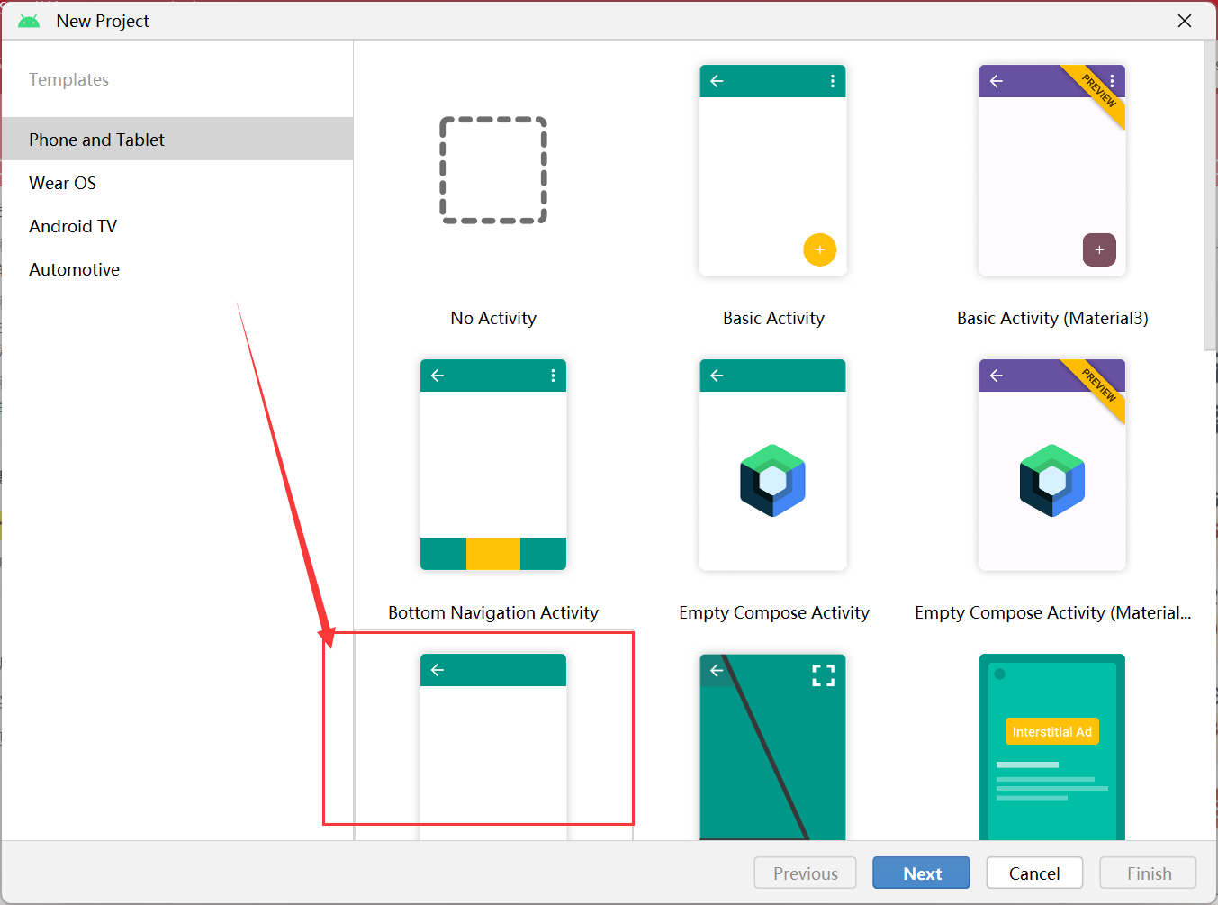Click the back arrow in fullscreen activity thumbnail
1218x905 pixels.
717,670
